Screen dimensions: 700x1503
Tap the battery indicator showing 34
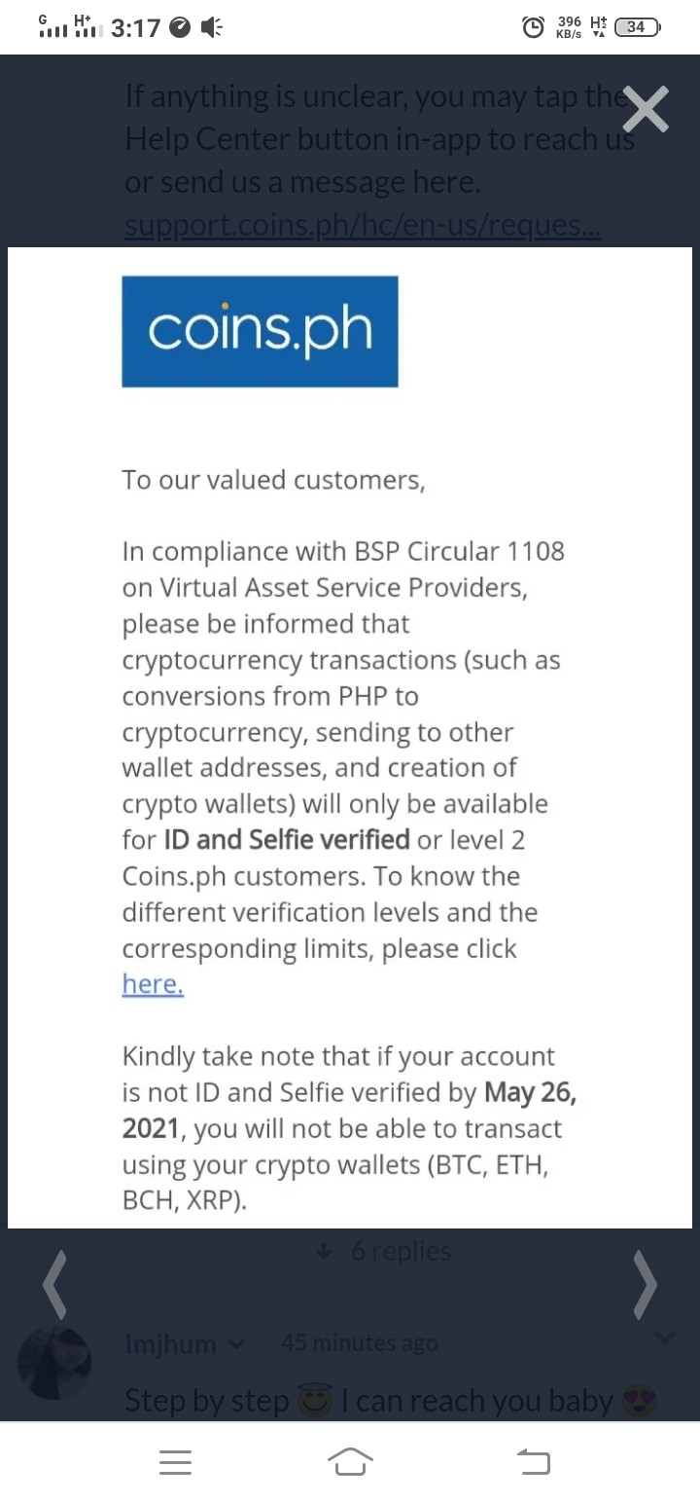638,28
